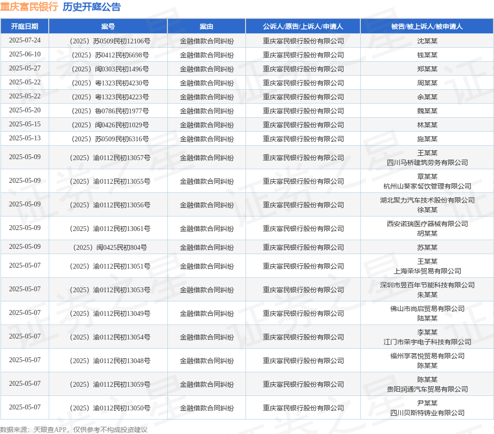
Task: Click 金融借款合同纠纷 in 2025-07-24 row
Action: tap(206, 41)
